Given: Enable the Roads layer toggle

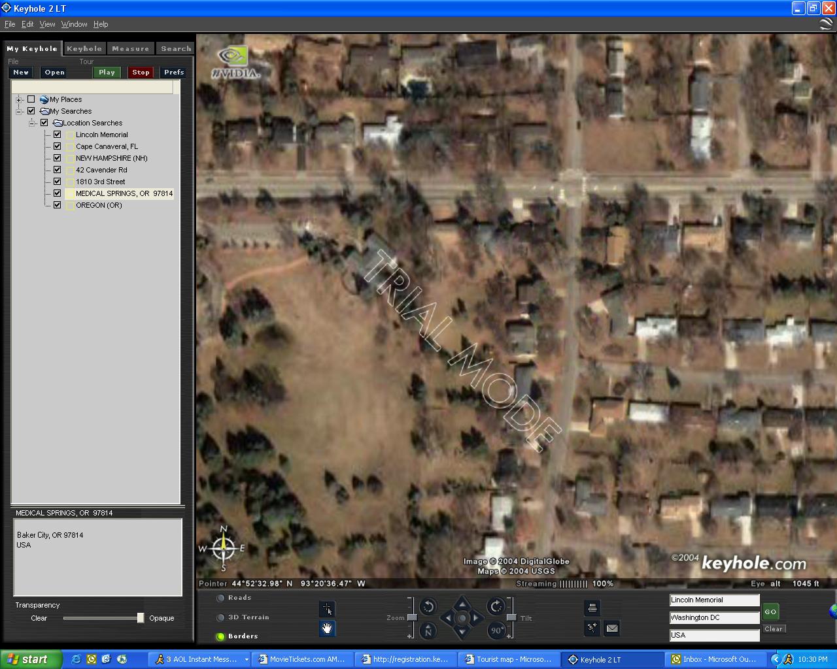Looking at the screenshot, I should pyautogui.click(x=220, y=598).
